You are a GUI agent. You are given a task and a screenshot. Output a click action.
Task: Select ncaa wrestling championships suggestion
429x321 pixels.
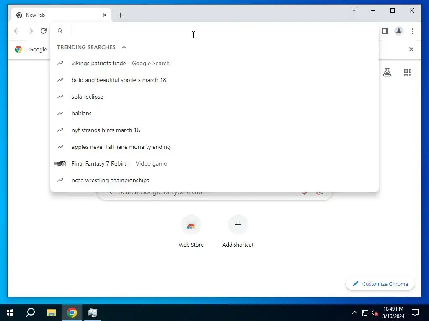pos(214,180)
